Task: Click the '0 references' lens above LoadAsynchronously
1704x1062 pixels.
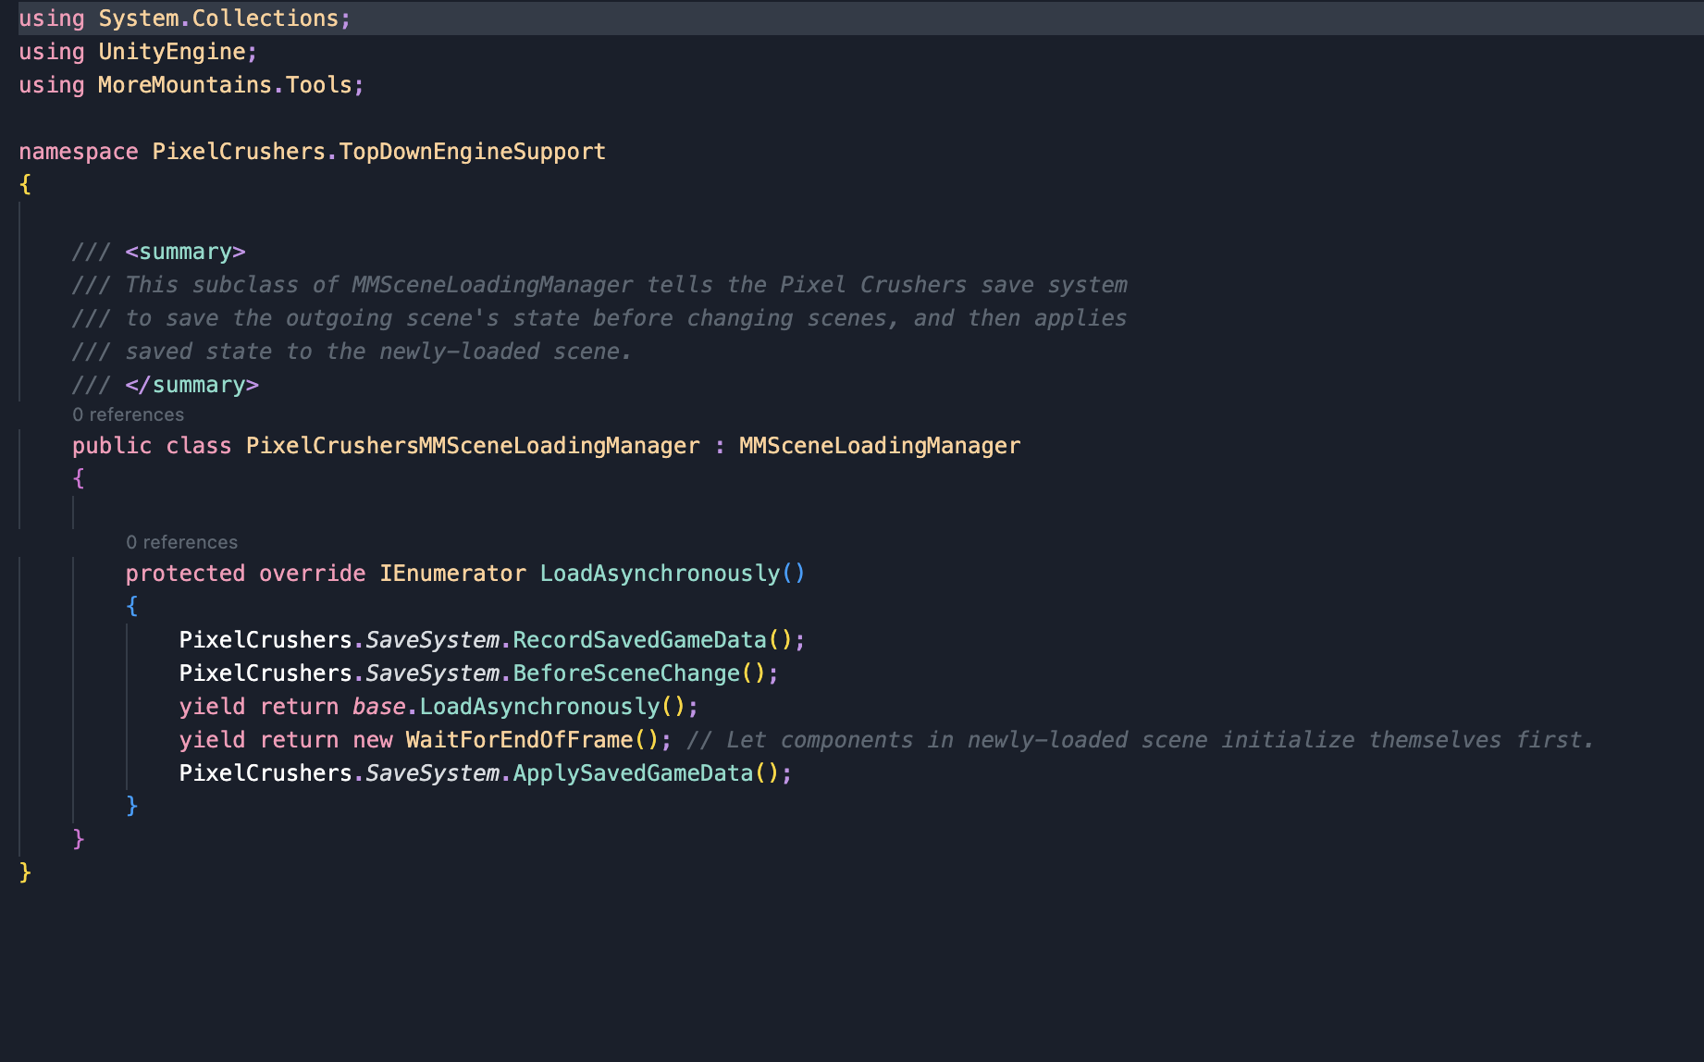Action: click(182, 542)
